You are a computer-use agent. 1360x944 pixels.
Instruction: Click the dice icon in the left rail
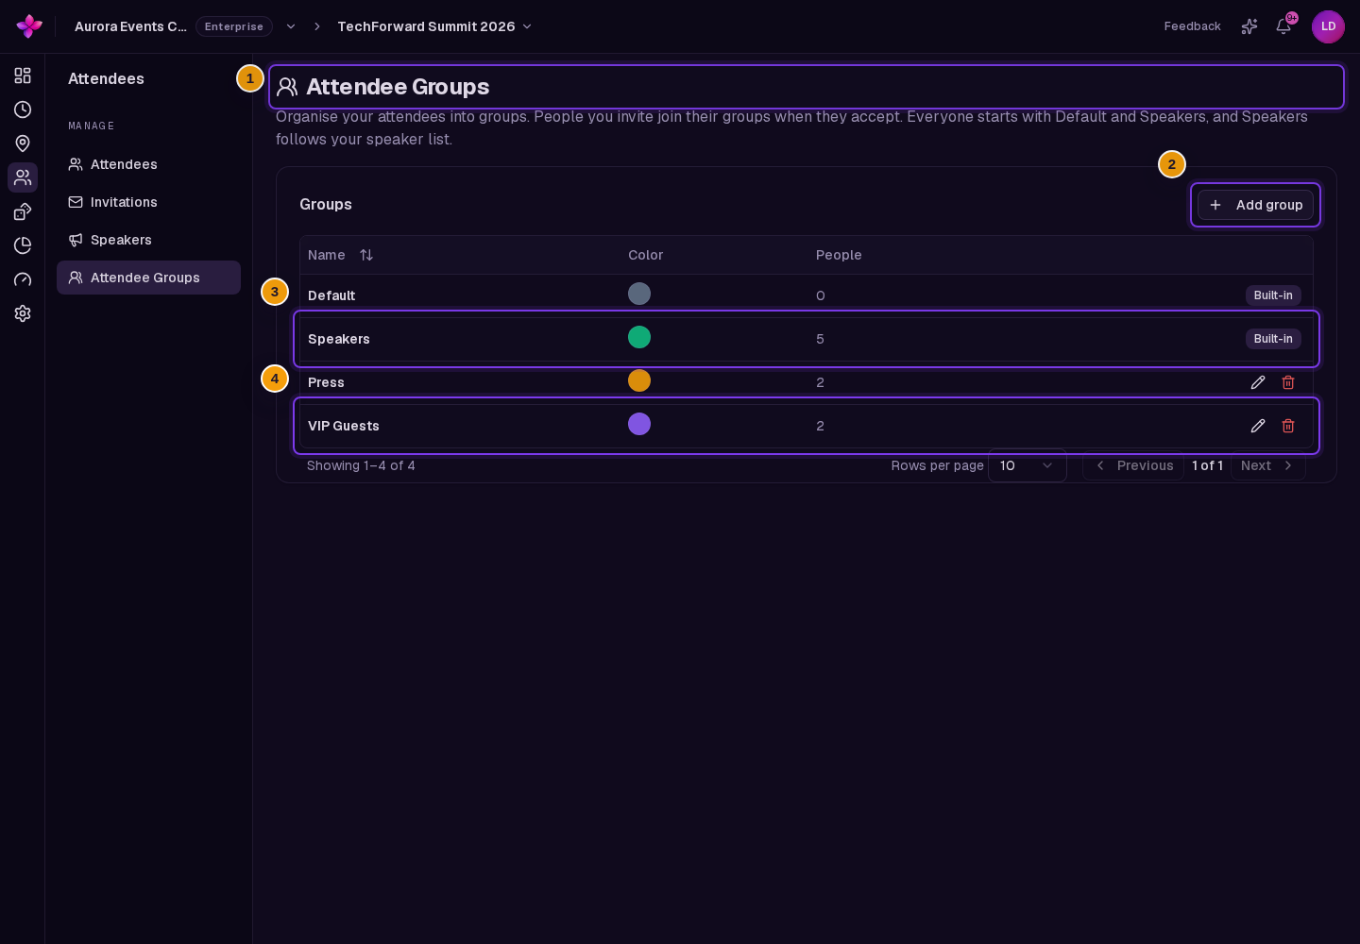tap(23, 211)
